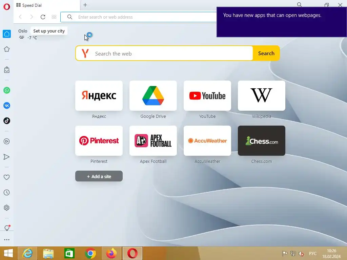Select the Speed Dial home sidebar icon
This screenshot has height=260, width=347.
point(7,34)
